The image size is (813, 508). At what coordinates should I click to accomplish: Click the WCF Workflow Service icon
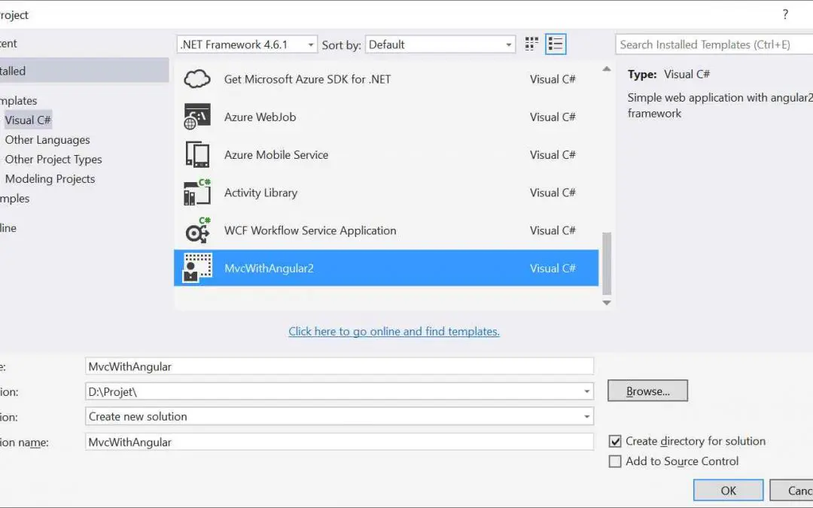(197, 230)
